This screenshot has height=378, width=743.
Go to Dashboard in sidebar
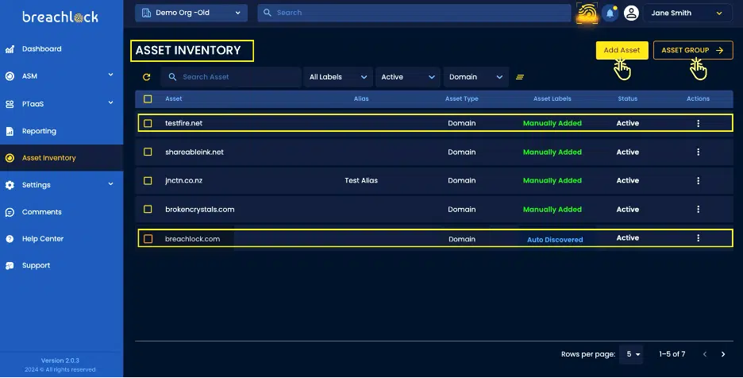42,49
